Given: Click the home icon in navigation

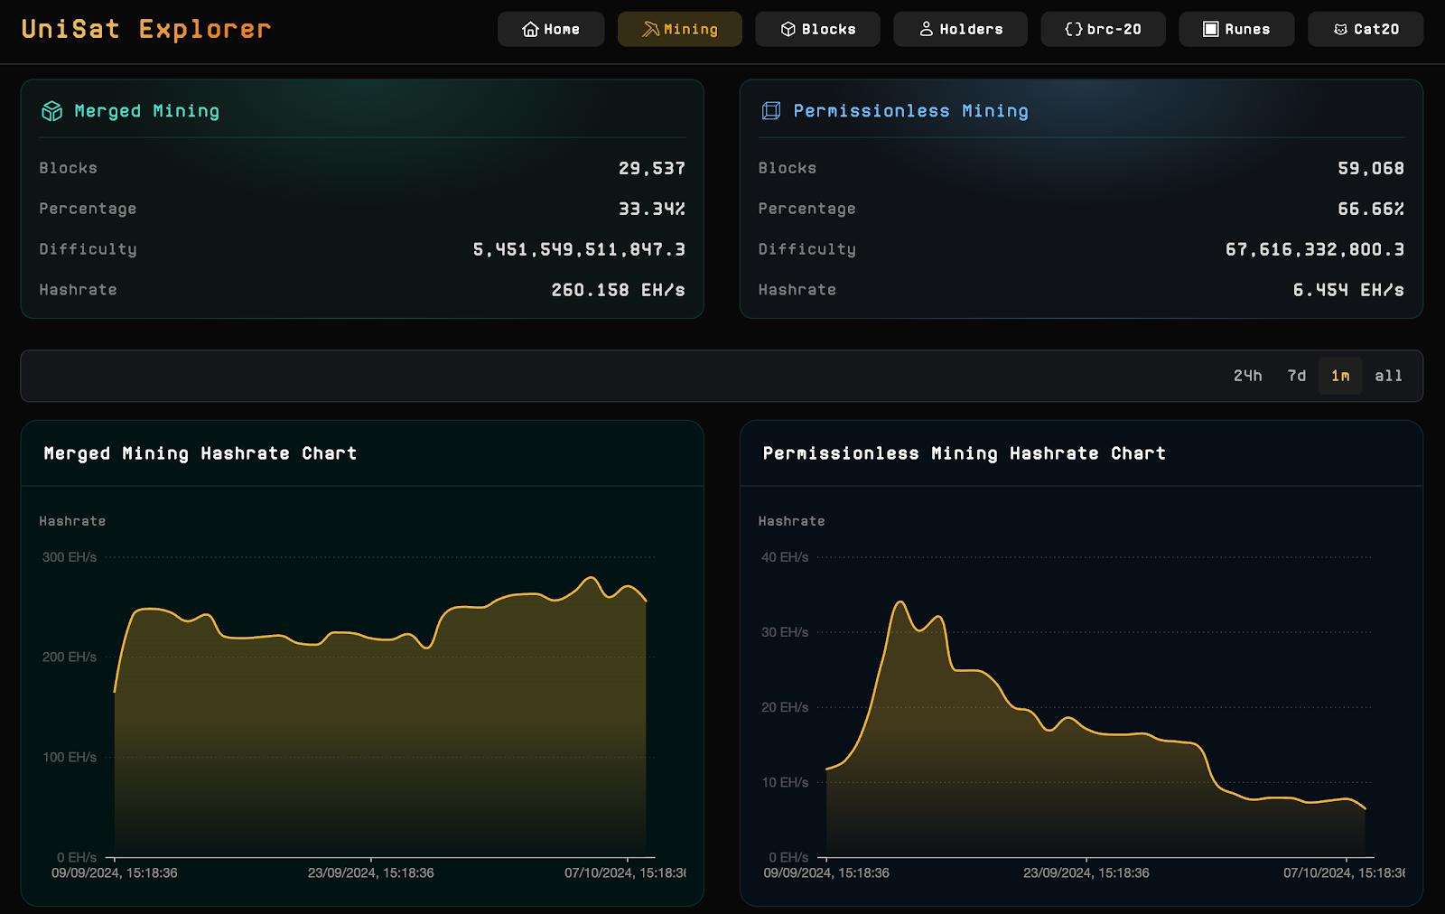Looking at the screenshot, I should pyautogui.click(x=530, y=30).
